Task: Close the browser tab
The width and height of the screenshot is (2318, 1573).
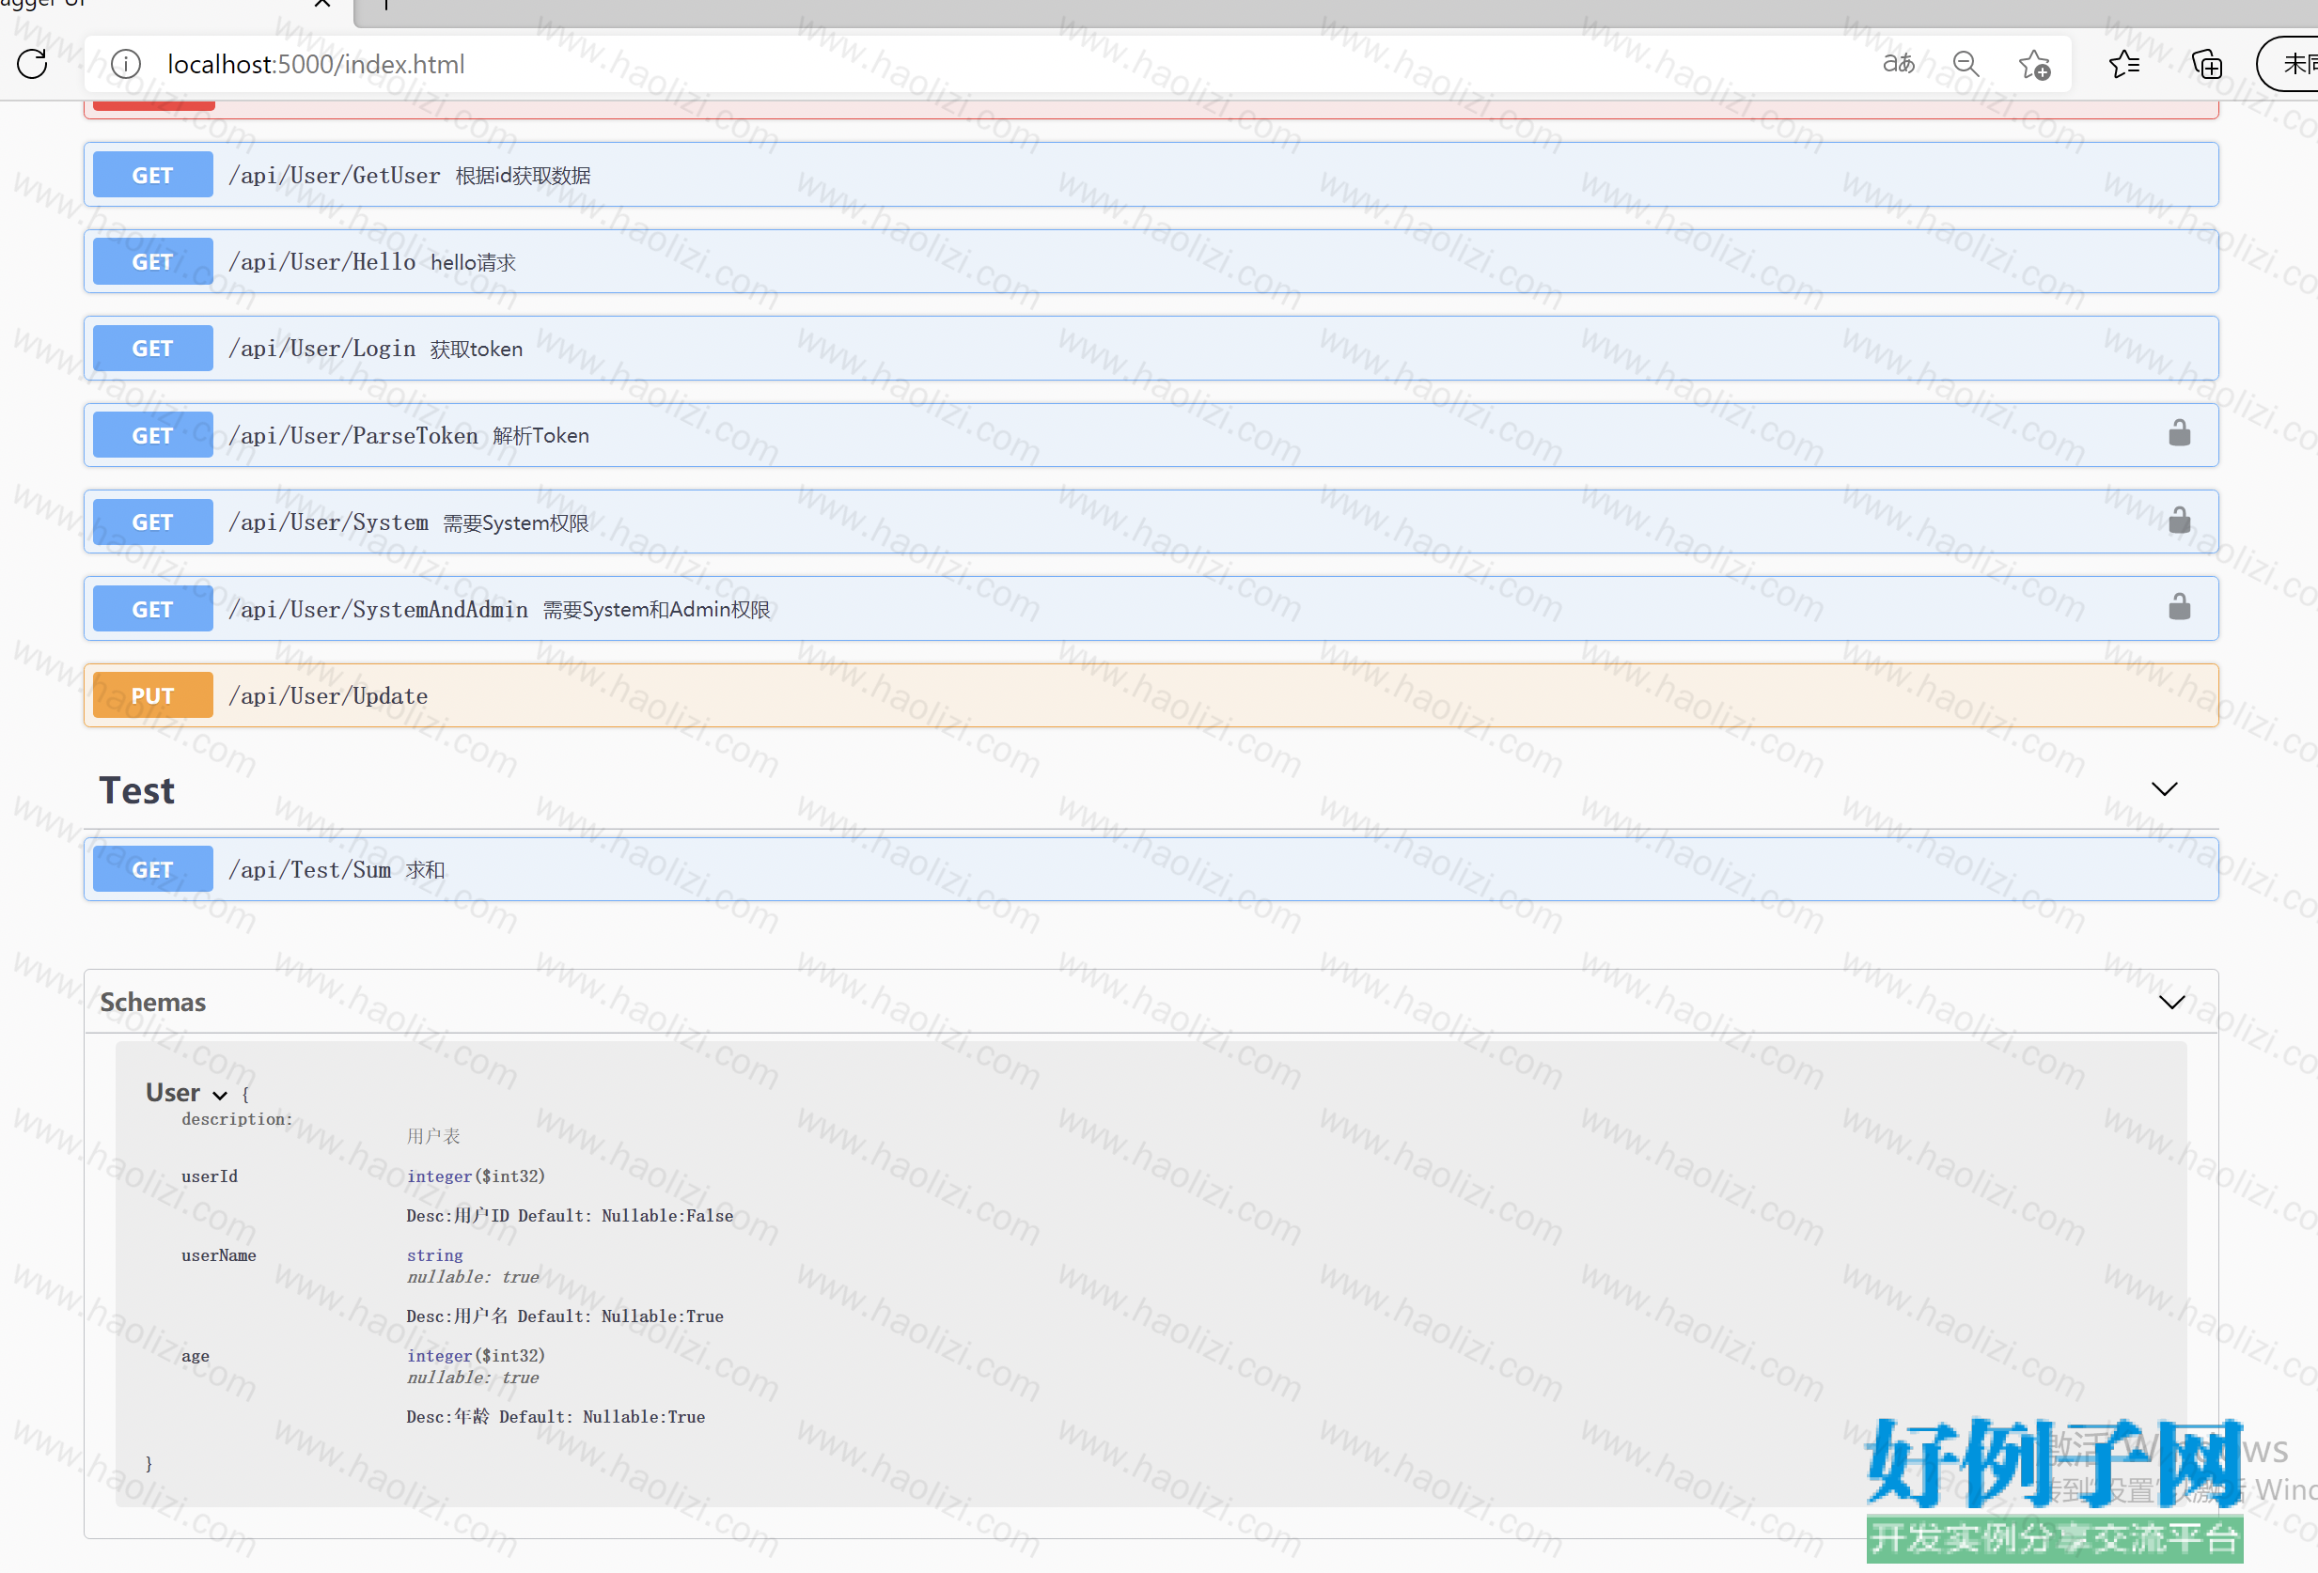Action: coord(322,4)
